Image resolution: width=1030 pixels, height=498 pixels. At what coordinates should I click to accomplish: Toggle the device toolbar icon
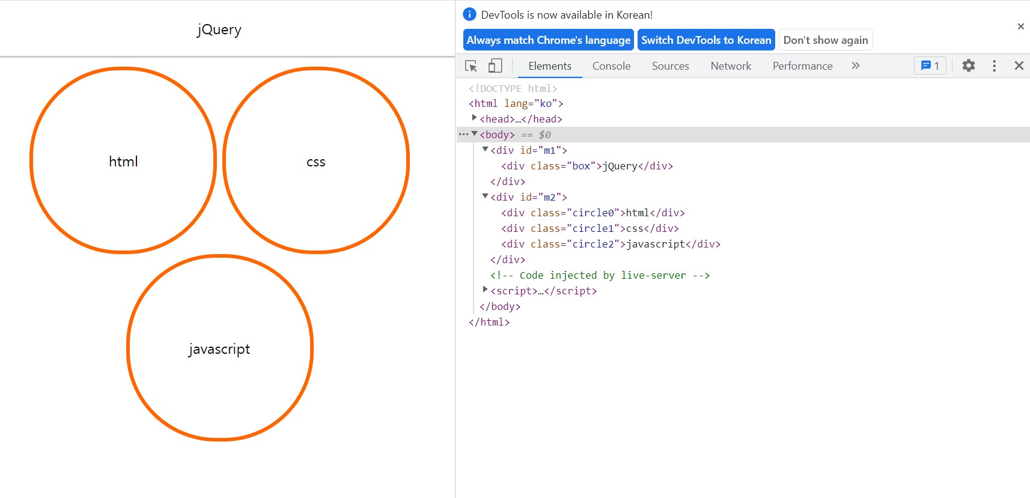[x=495, y=66]
